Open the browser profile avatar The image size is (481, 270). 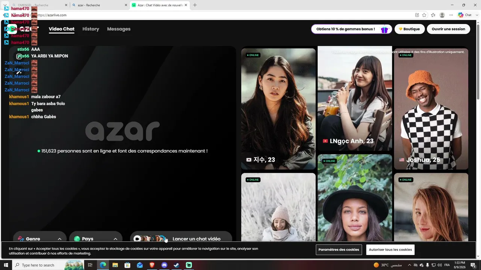pyautogui.click(x=442, y=15)
